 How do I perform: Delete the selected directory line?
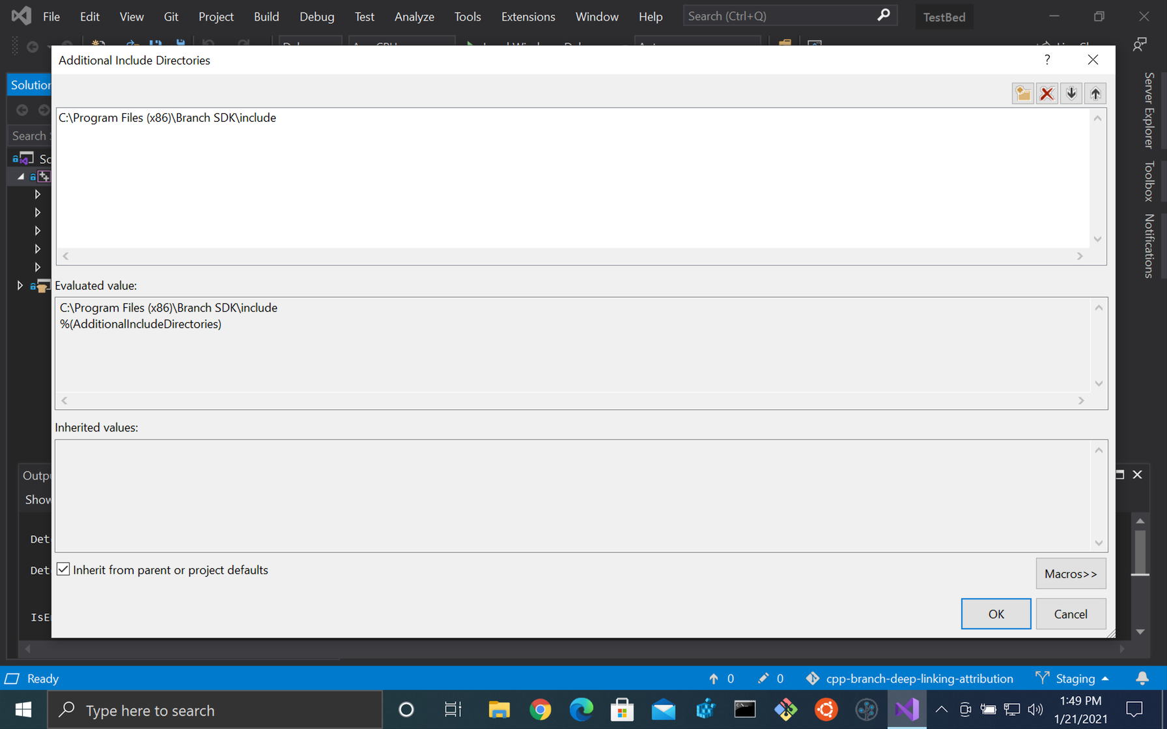tap(1047, 94)
